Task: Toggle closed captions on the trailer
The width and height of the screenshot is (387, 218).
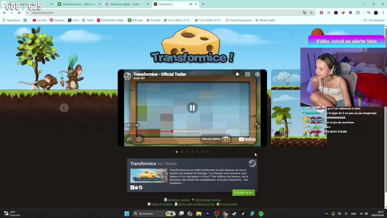Action: [248, 74]
